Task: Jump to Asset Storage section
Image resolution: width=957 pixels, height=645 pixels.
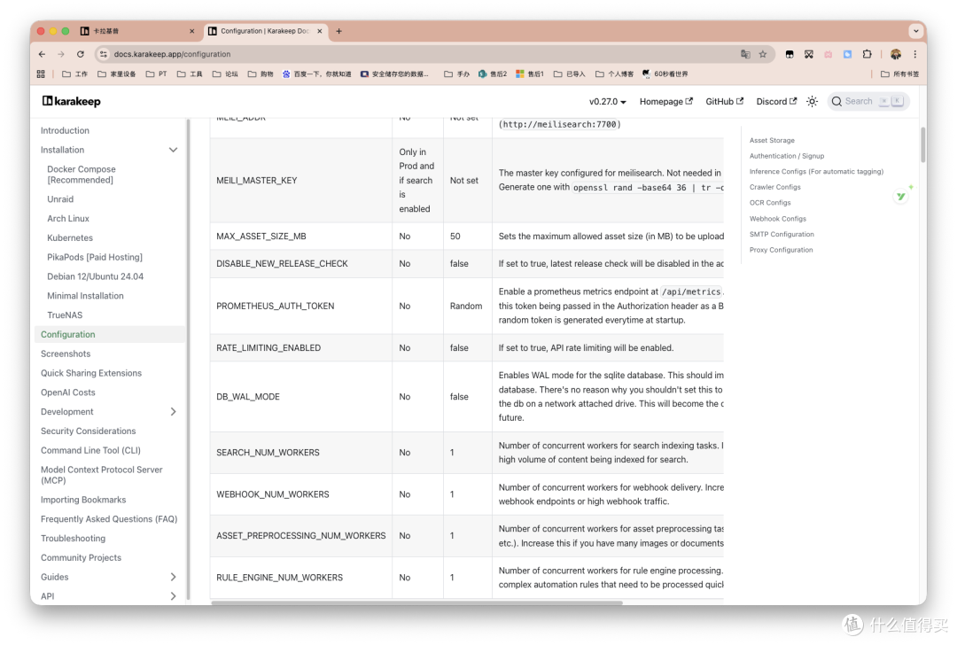Action: pos(772,140)
